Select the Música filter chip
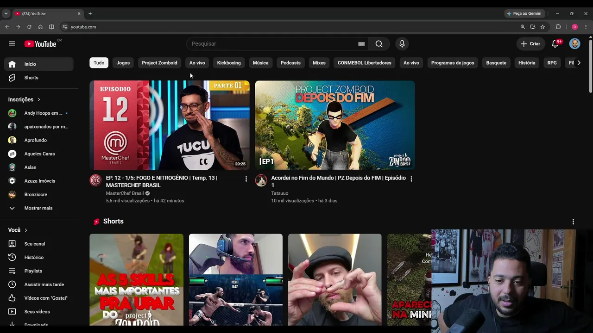 [260, 63]
